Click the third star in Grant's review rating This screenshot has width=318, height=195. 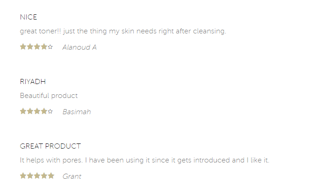click(x=37, y=175)
